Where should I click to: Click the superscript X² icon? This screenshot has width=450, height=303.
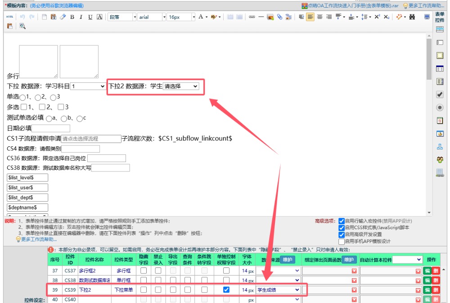(377, 17)
